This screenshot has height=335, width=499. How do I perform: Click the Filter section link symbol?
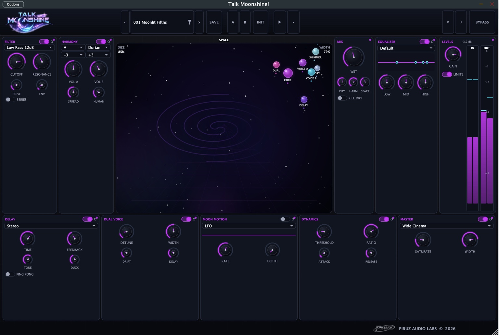52,42
